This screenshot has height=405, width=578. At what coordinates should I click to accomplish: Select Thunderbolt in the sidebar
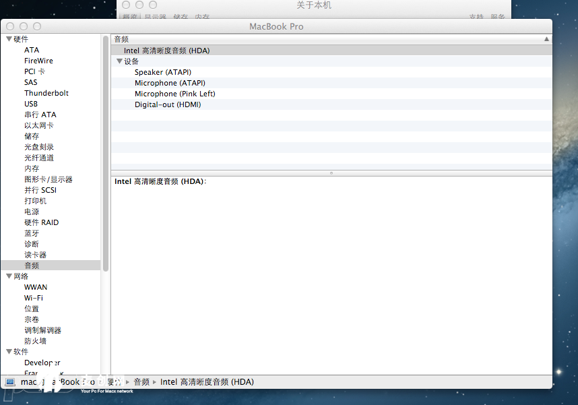pyautogui.click(x=46, y=93)
